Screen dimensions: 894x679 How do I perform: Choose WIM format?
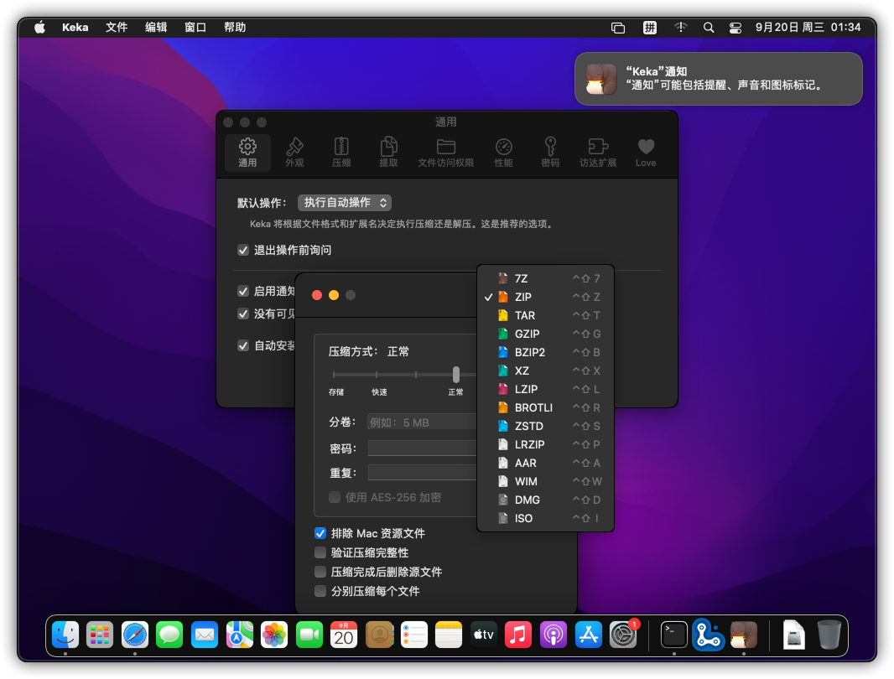click(x=545, y=481)
